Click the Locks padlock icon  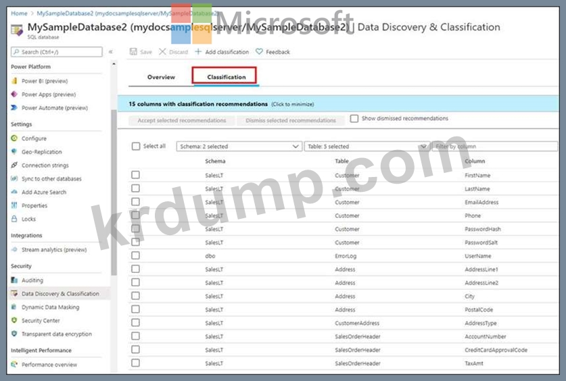[x=15, y=219]
